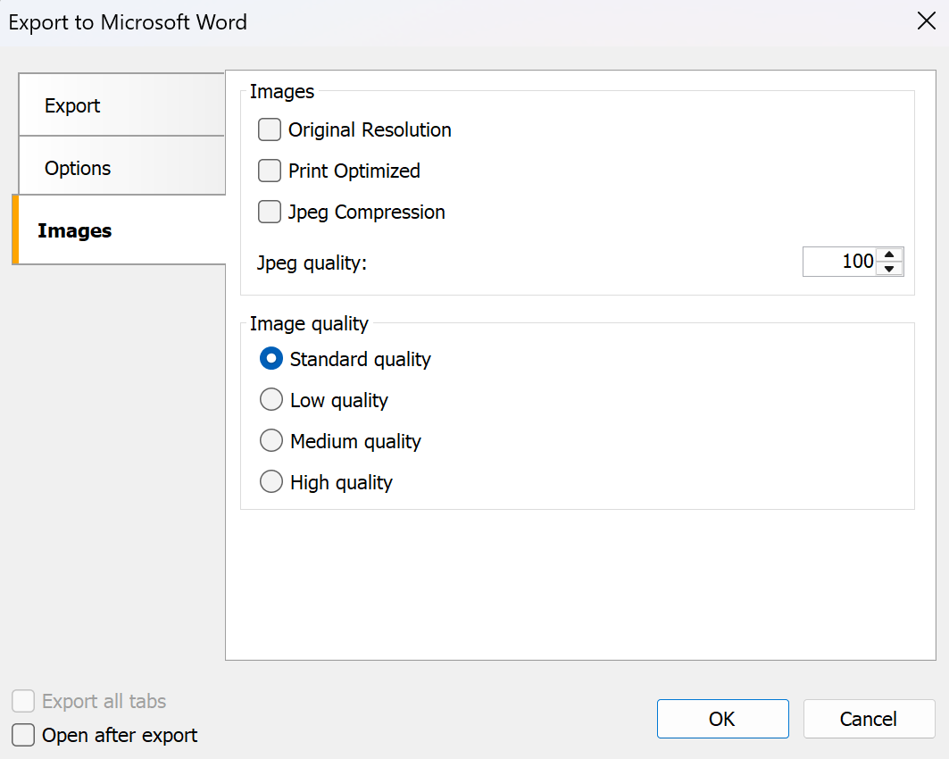Click the Export to Microsoft Word title bar
Image resolution: width=949 pixels, height=759 pixels.
point(446,22)
